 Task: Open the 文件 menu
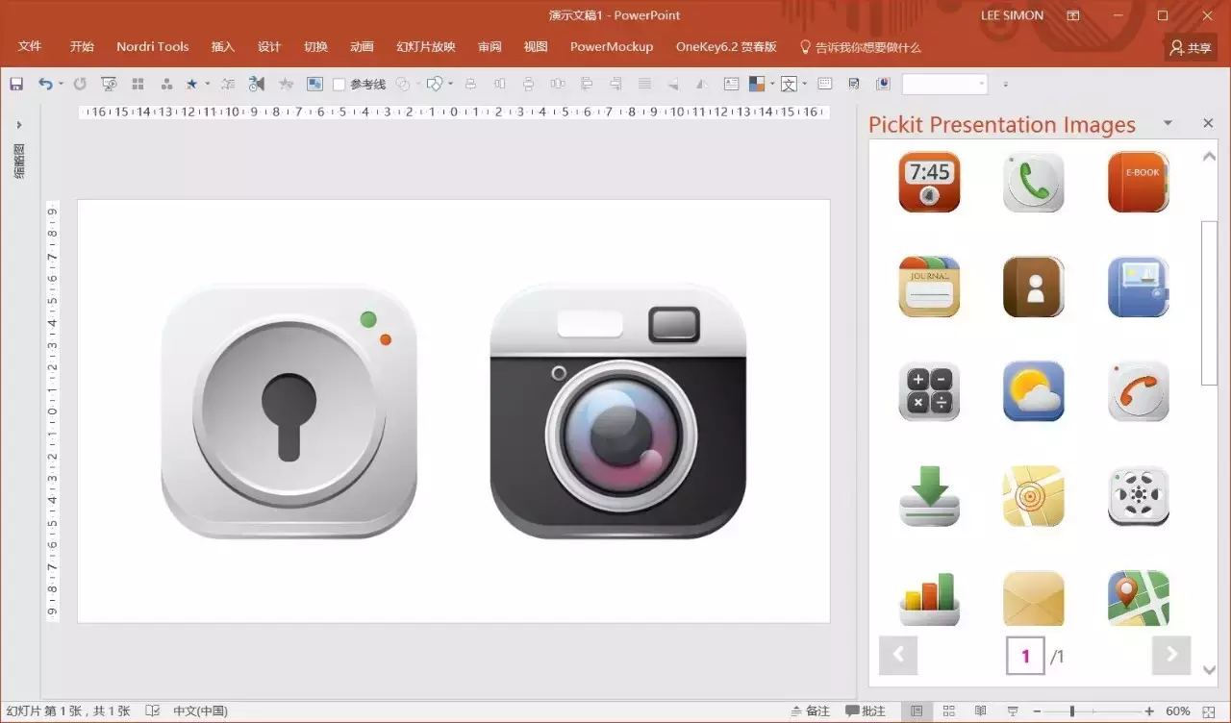click(x=30, y=47)
